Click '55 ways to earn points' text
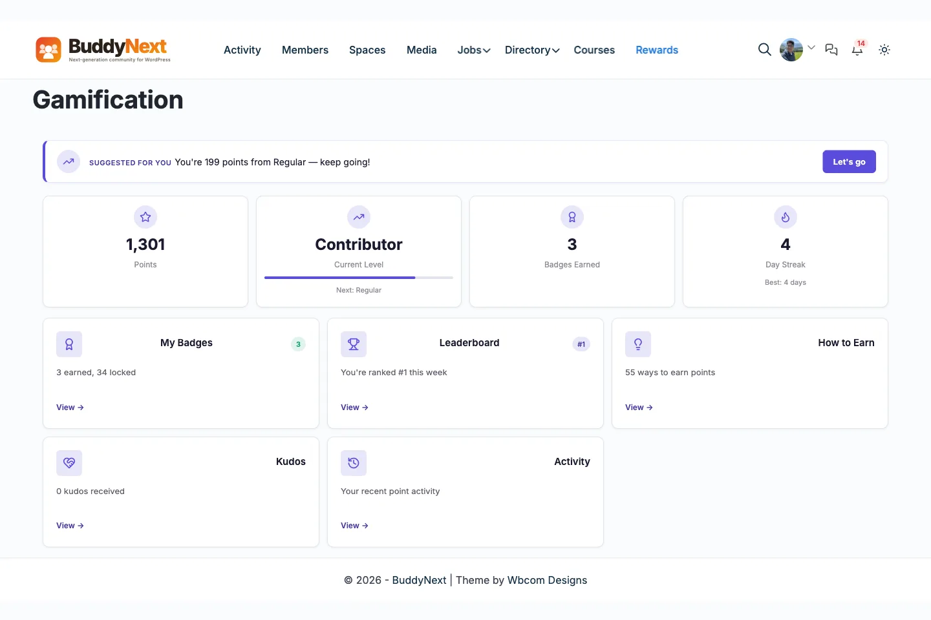Image resolution: width=931 pixels, height=620 pixels. pos(670,373)
